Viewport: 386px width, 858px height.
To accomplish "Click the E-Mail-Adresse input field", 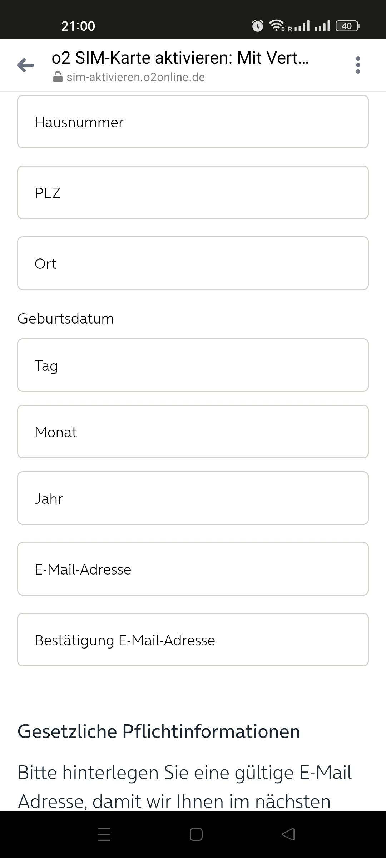I will click(x=193, y=569).
